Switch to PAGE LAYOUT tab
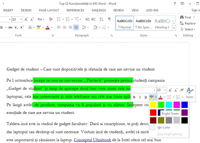200x143 pixels. click(x=49, y=10)
